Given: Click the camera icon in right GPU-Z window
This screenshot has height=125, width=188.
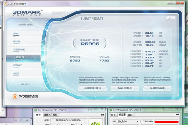Looking at the screenshot, I should pos(177,115).
